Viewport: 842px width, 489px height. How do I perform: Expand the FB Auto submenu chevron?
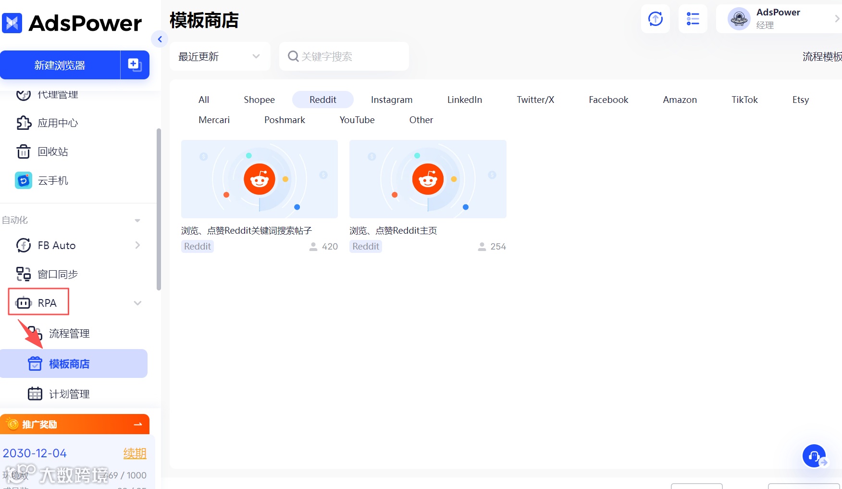coord(137,245)
